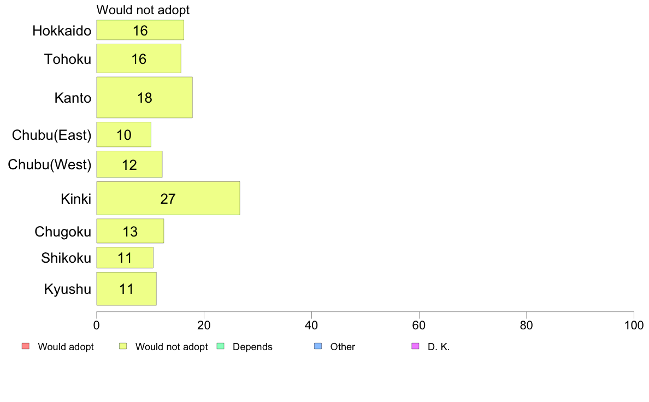The width and height of the screenshot is (649, 402).
Task: Select the Shikoku bar showing 11
Action: tap(125, 257)
